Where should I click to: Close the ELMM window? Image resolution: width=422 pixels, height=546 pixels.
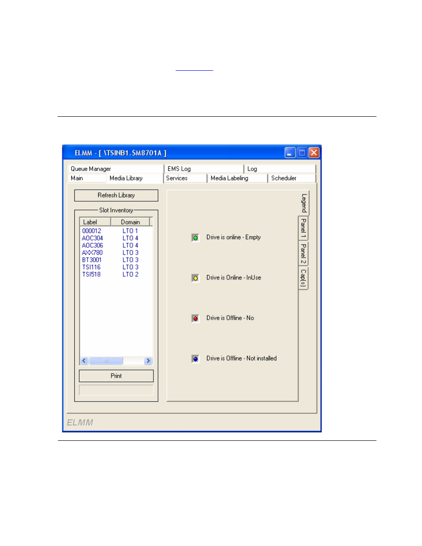314,153
